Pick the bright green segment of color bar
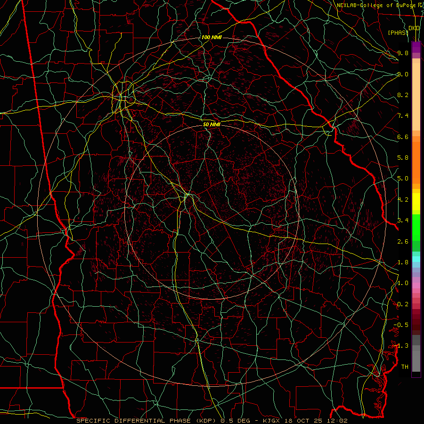The height and width of the screenshot is (424, 424). pyautogui.click(x=416, y=228)
